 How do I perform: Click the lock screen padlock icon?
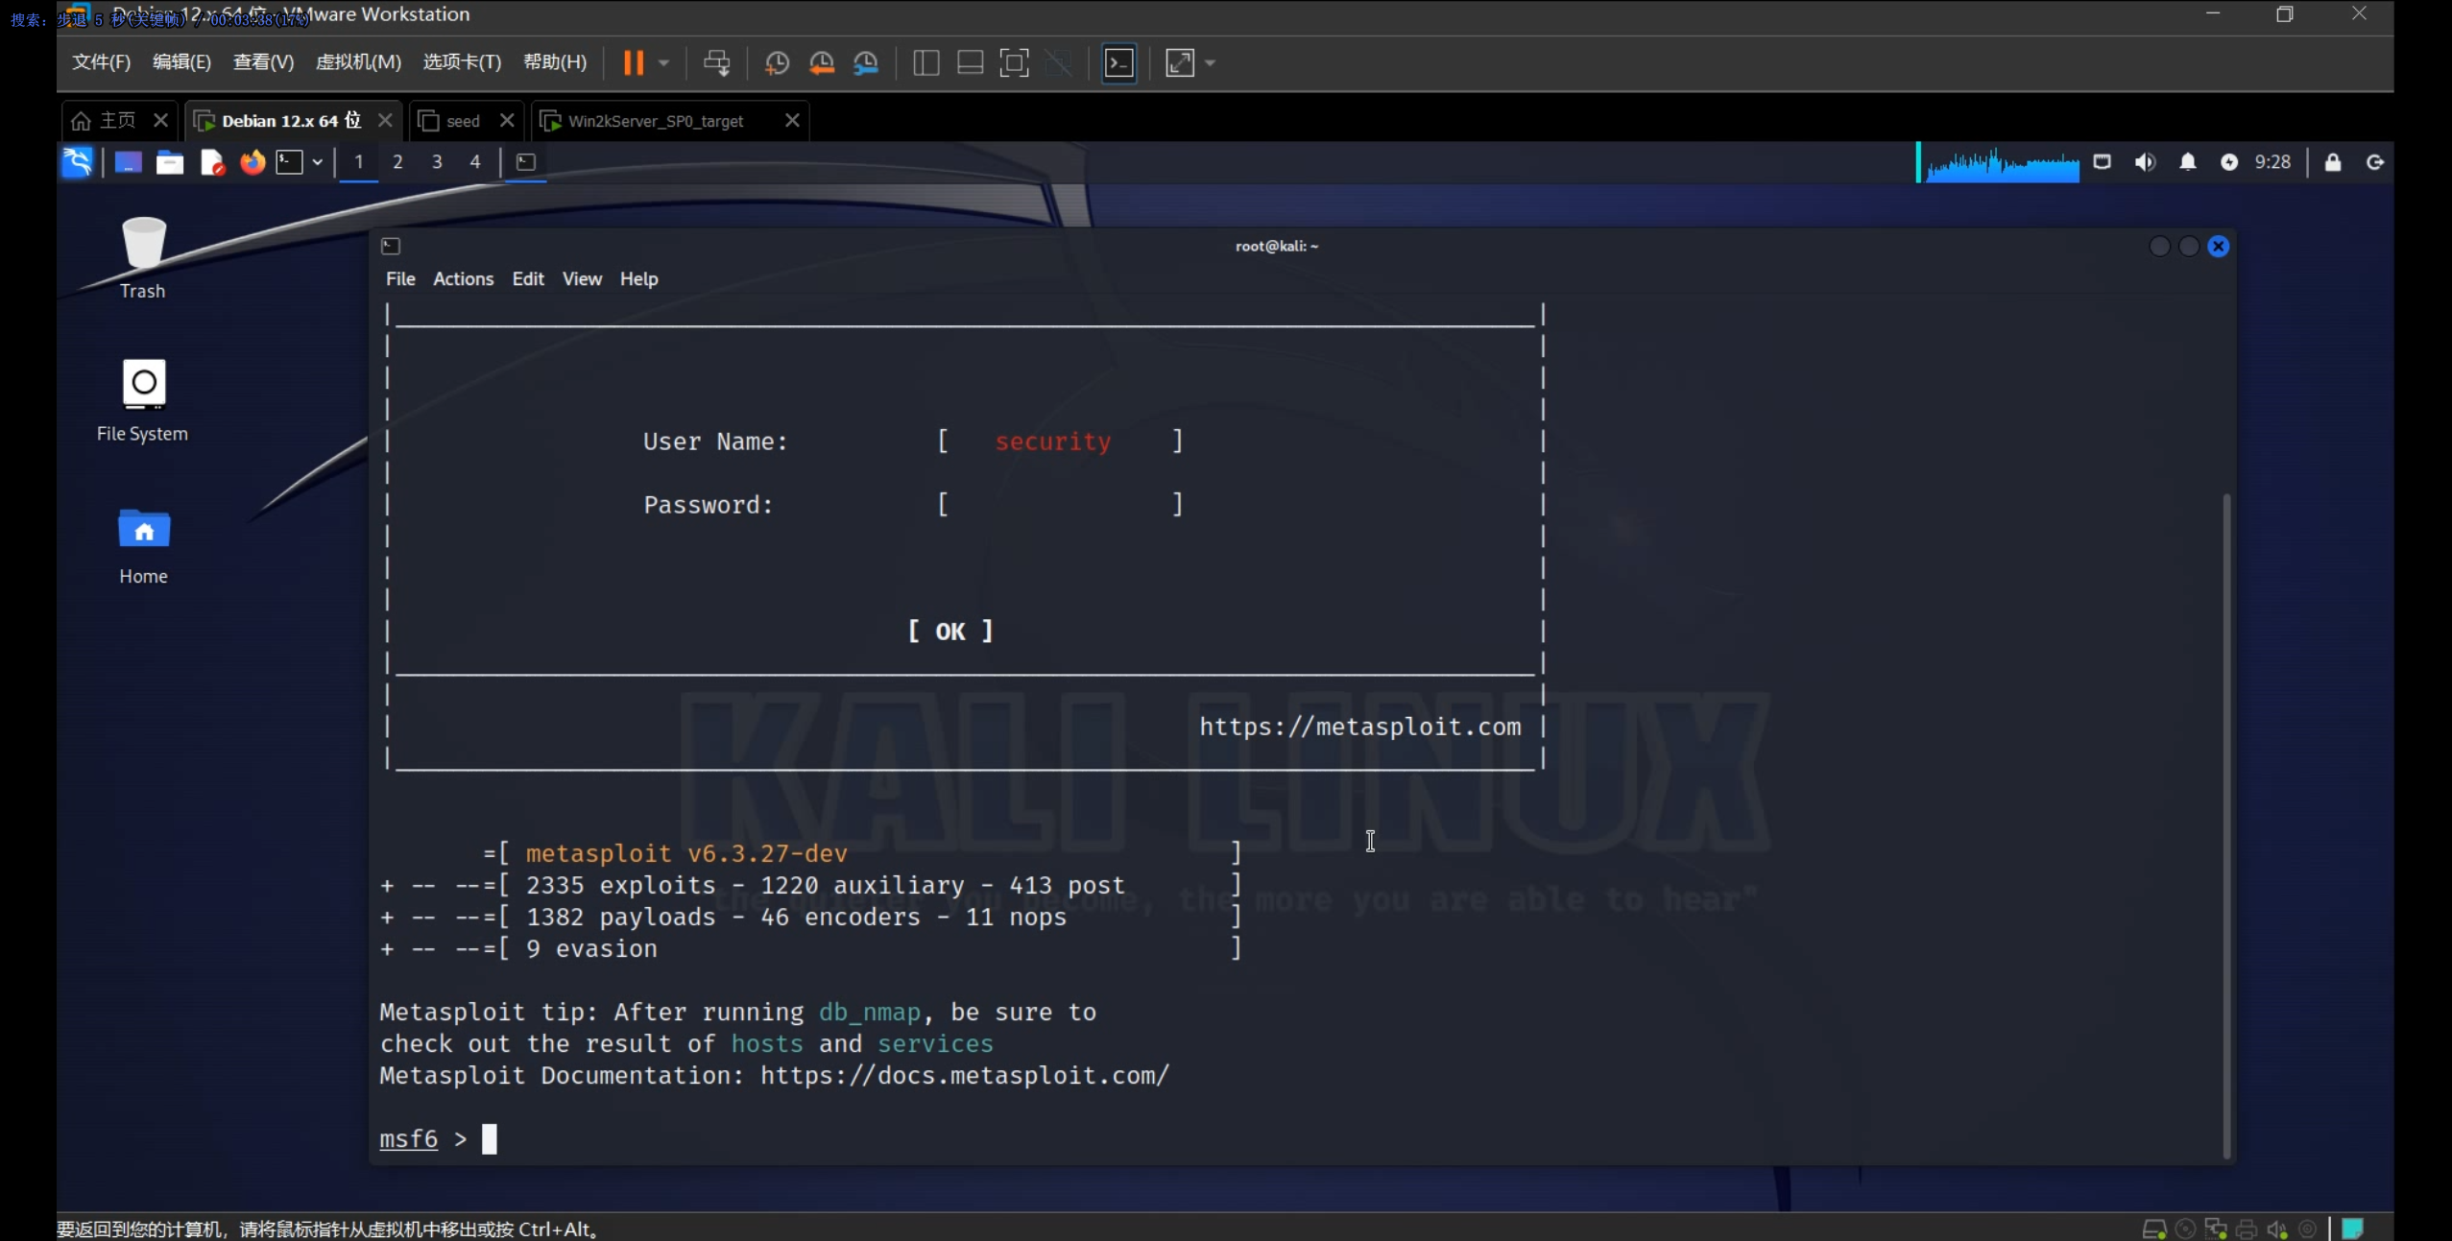click(x=2332, y=162)
